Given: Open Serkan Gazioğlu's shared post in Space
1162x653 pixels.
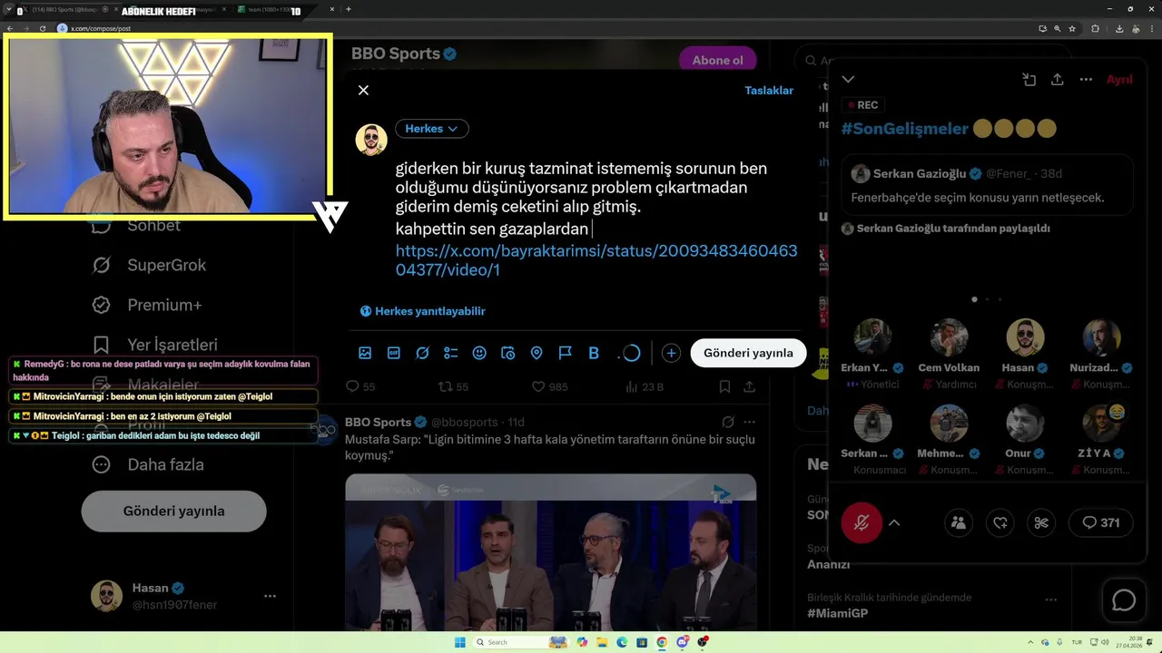Looking at the screenshot, I should pos(987,185).
